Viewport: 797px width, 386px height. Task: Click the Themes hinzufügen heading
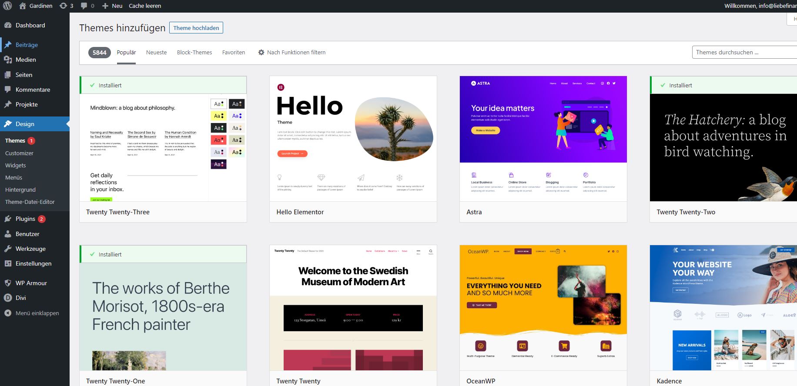point(122,28)
